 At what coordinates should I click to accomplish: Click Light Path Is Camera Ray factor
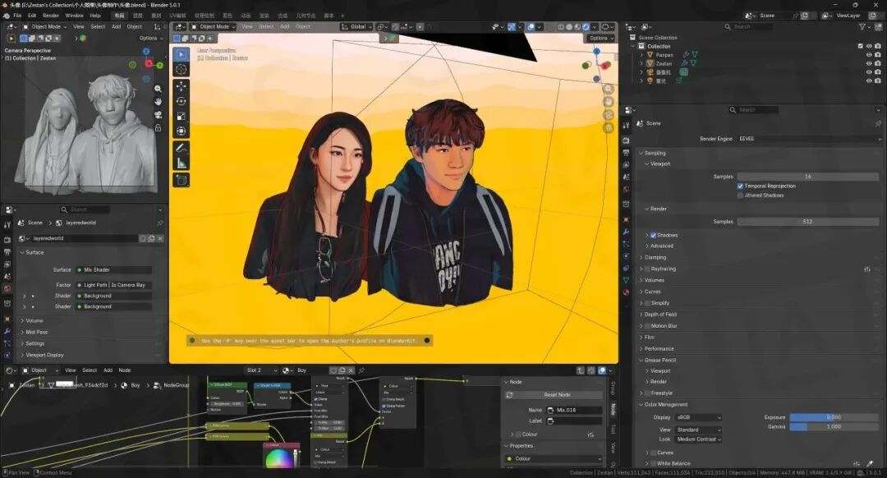(x=114, y=285)
